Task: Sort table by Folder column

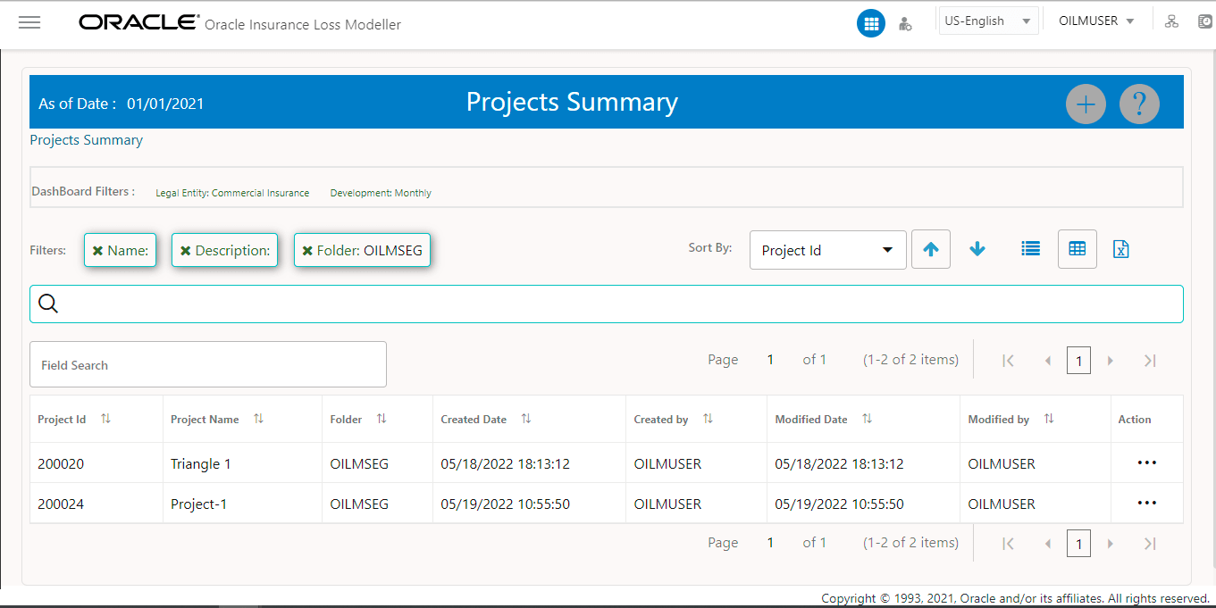Action: coord(382,419)
